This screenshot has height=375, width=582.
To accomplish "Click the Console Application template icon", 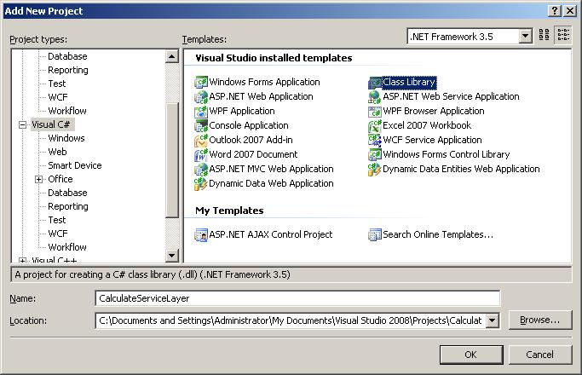I will (201, 125).
